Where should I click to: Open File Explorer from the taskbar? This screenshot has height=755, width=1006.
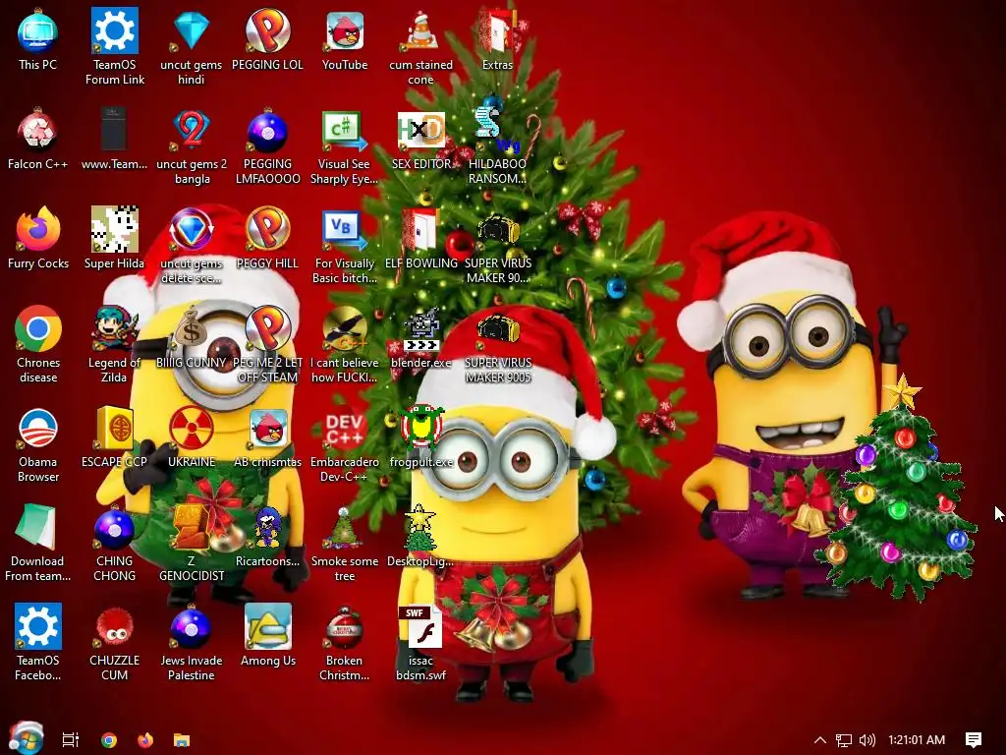coord(182,740)
